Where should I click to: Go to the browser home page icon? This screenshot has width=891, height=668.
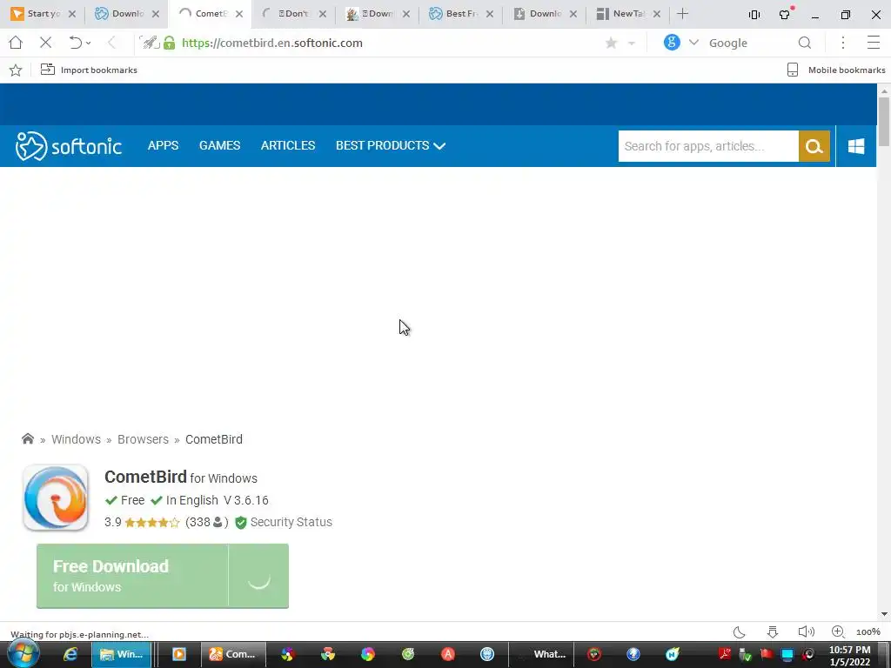coord(16,43)
